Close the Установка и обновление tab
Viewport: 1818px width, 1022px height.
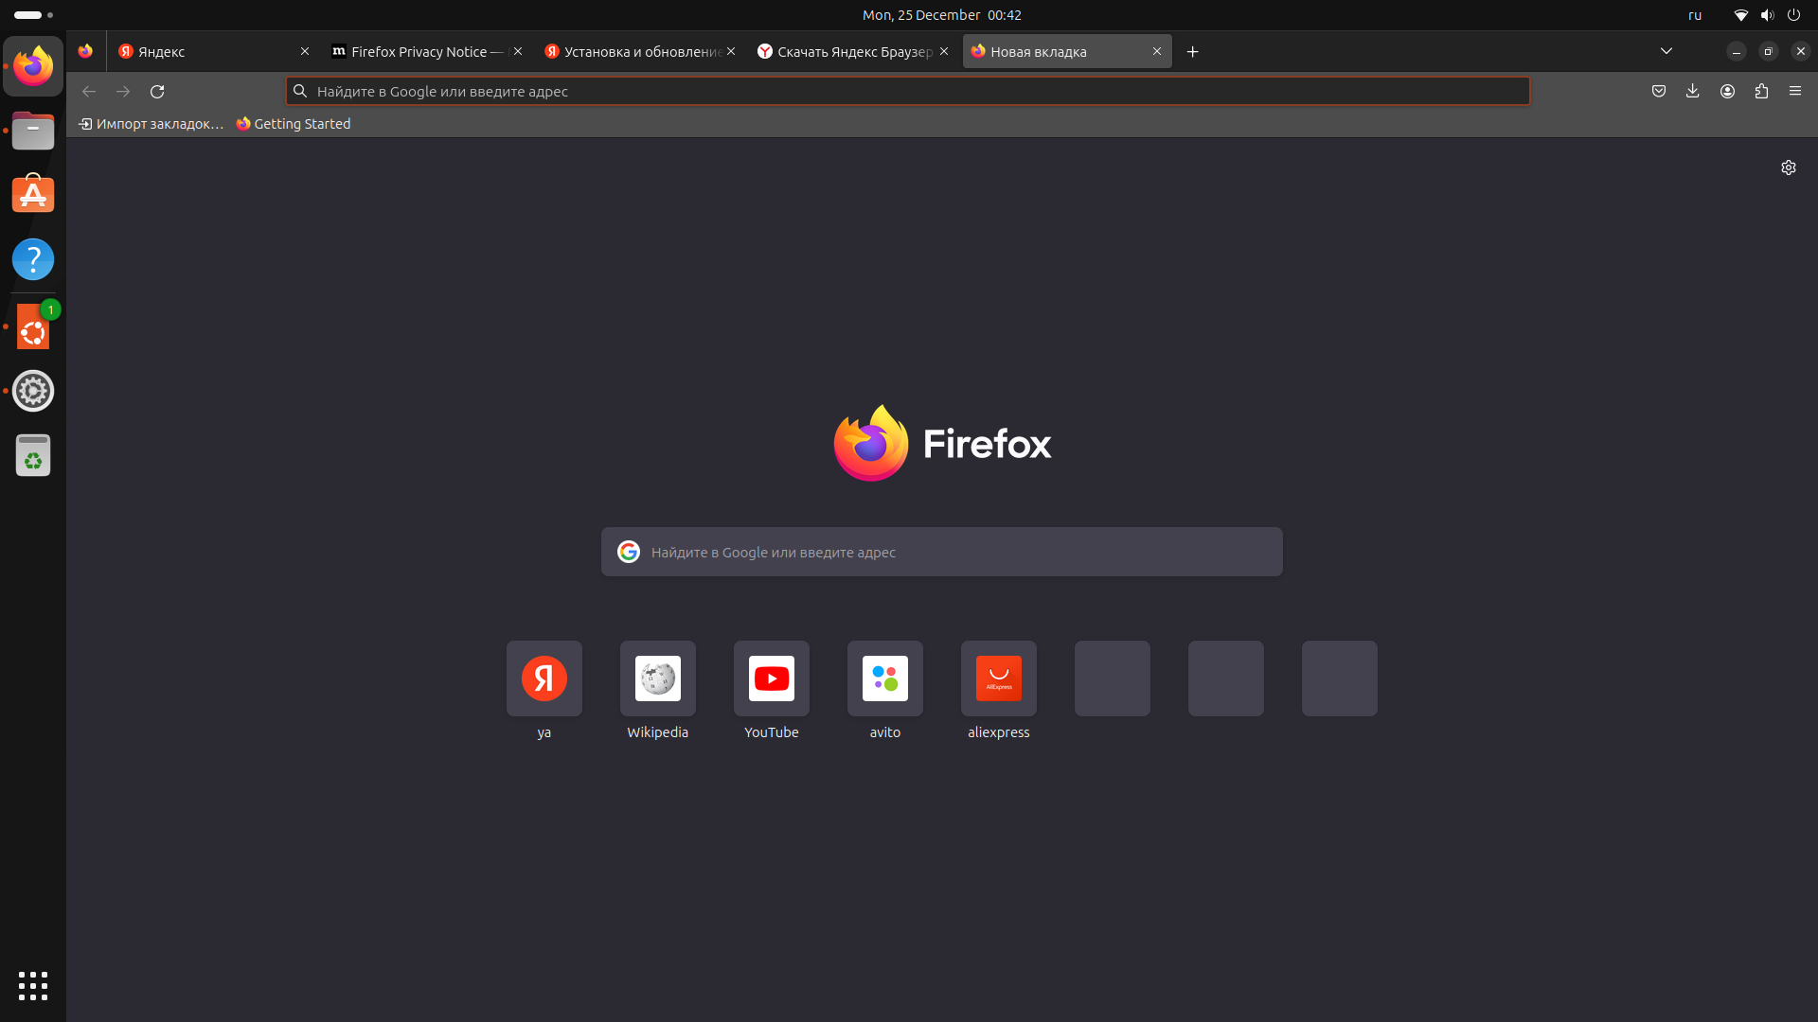tap(731, 52)
